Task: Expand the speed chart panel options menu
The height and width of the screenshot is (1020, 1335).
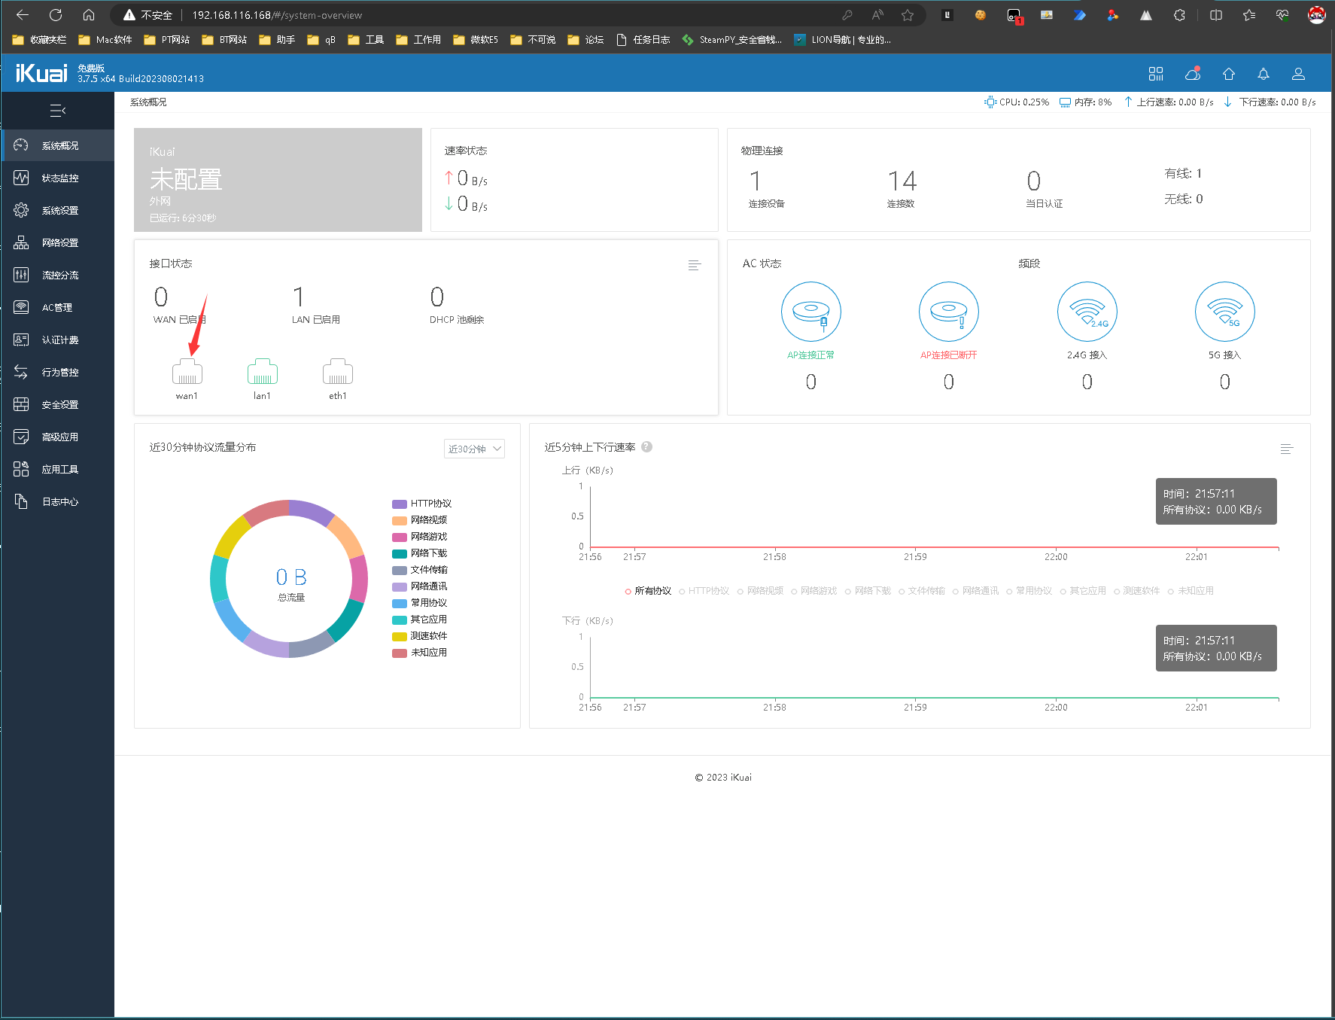Action: point(1286,449)
